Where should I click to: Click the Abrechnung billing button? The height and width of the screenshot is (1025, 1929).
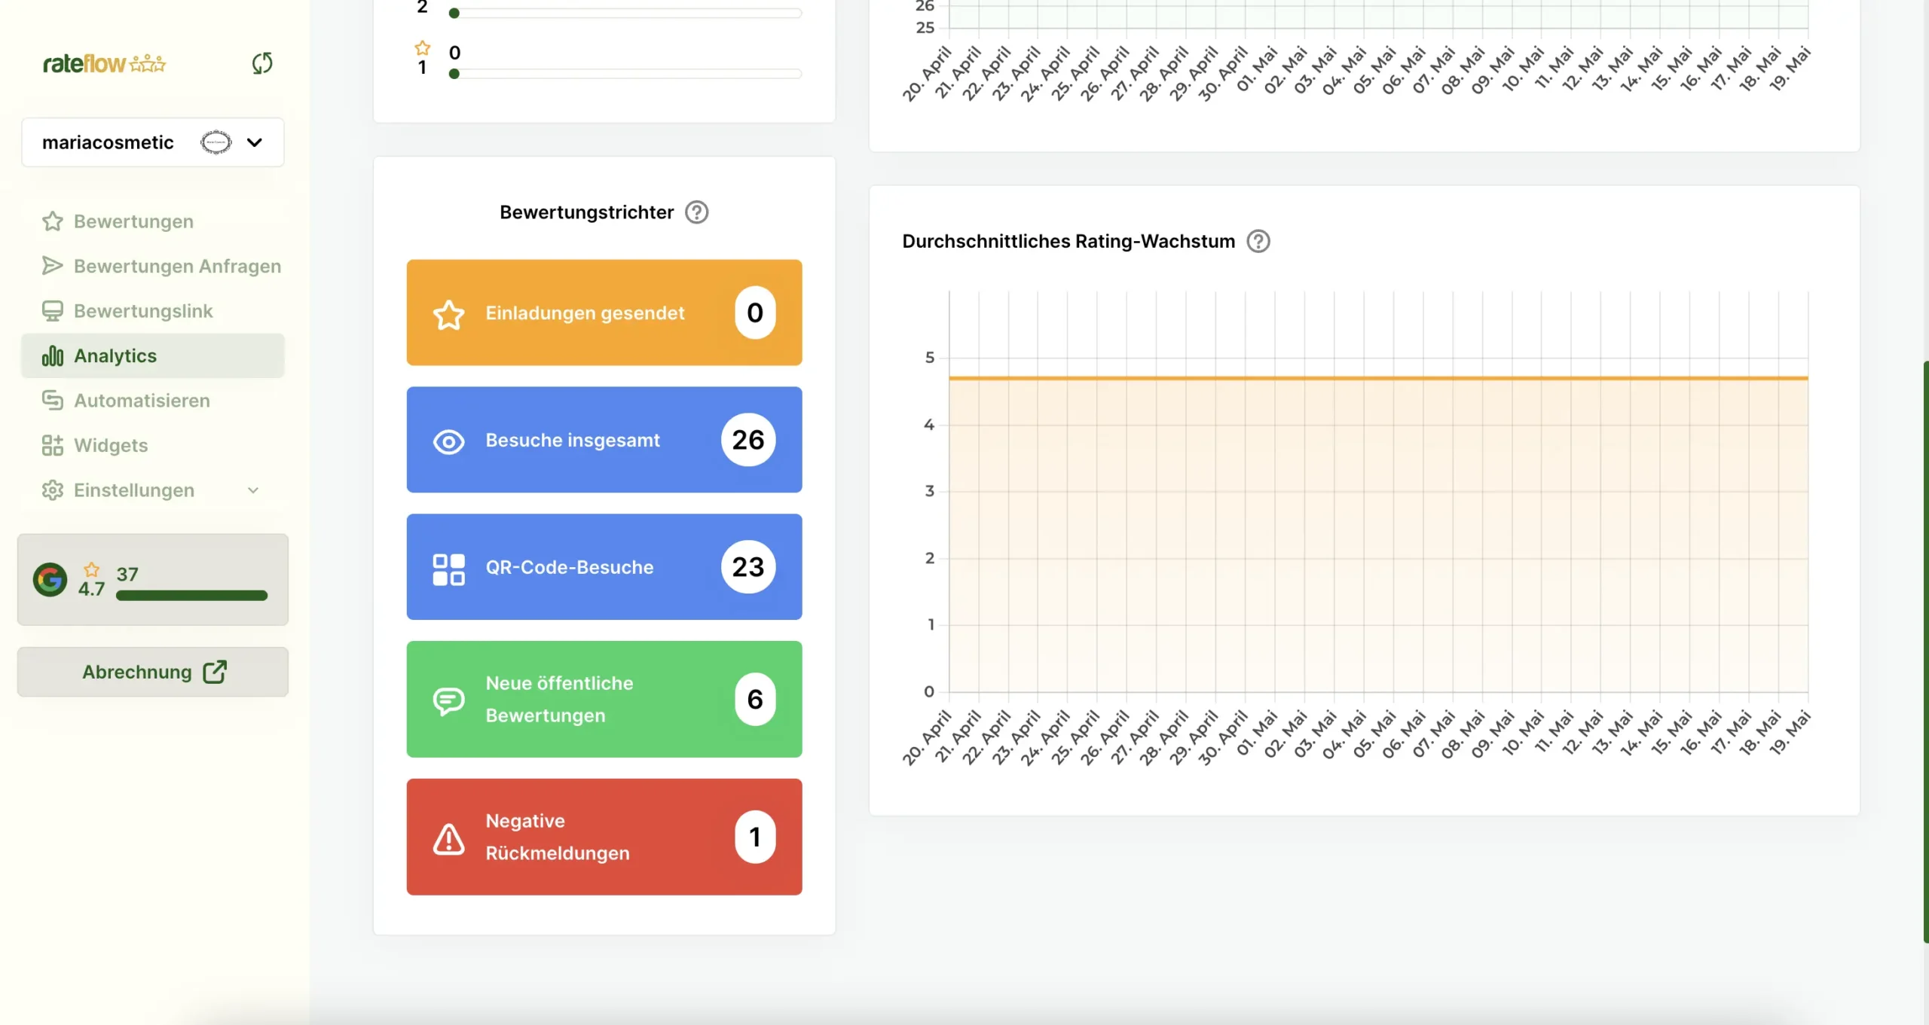153,672
